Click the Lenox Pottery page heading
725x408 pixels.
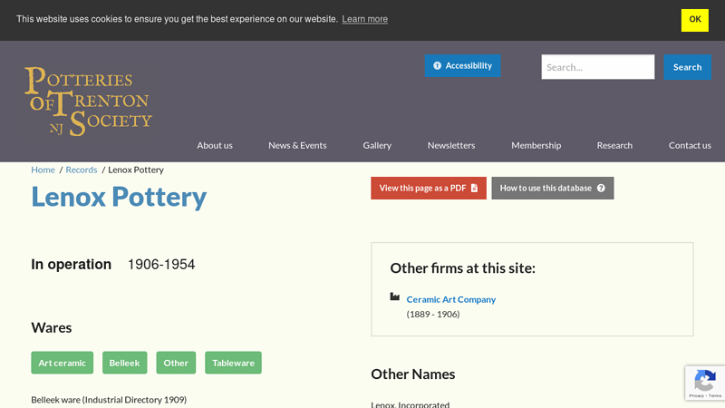(x=119, y=197)
